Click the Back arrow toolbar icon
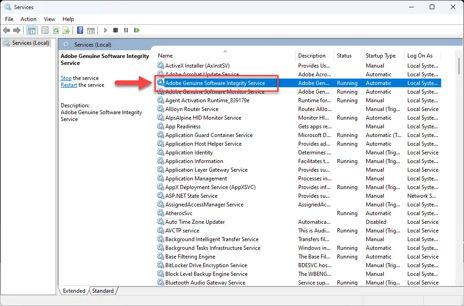Image resolution: width=464 pixels, height=306 pixels. pyautogui.click(x=6, y=30)
